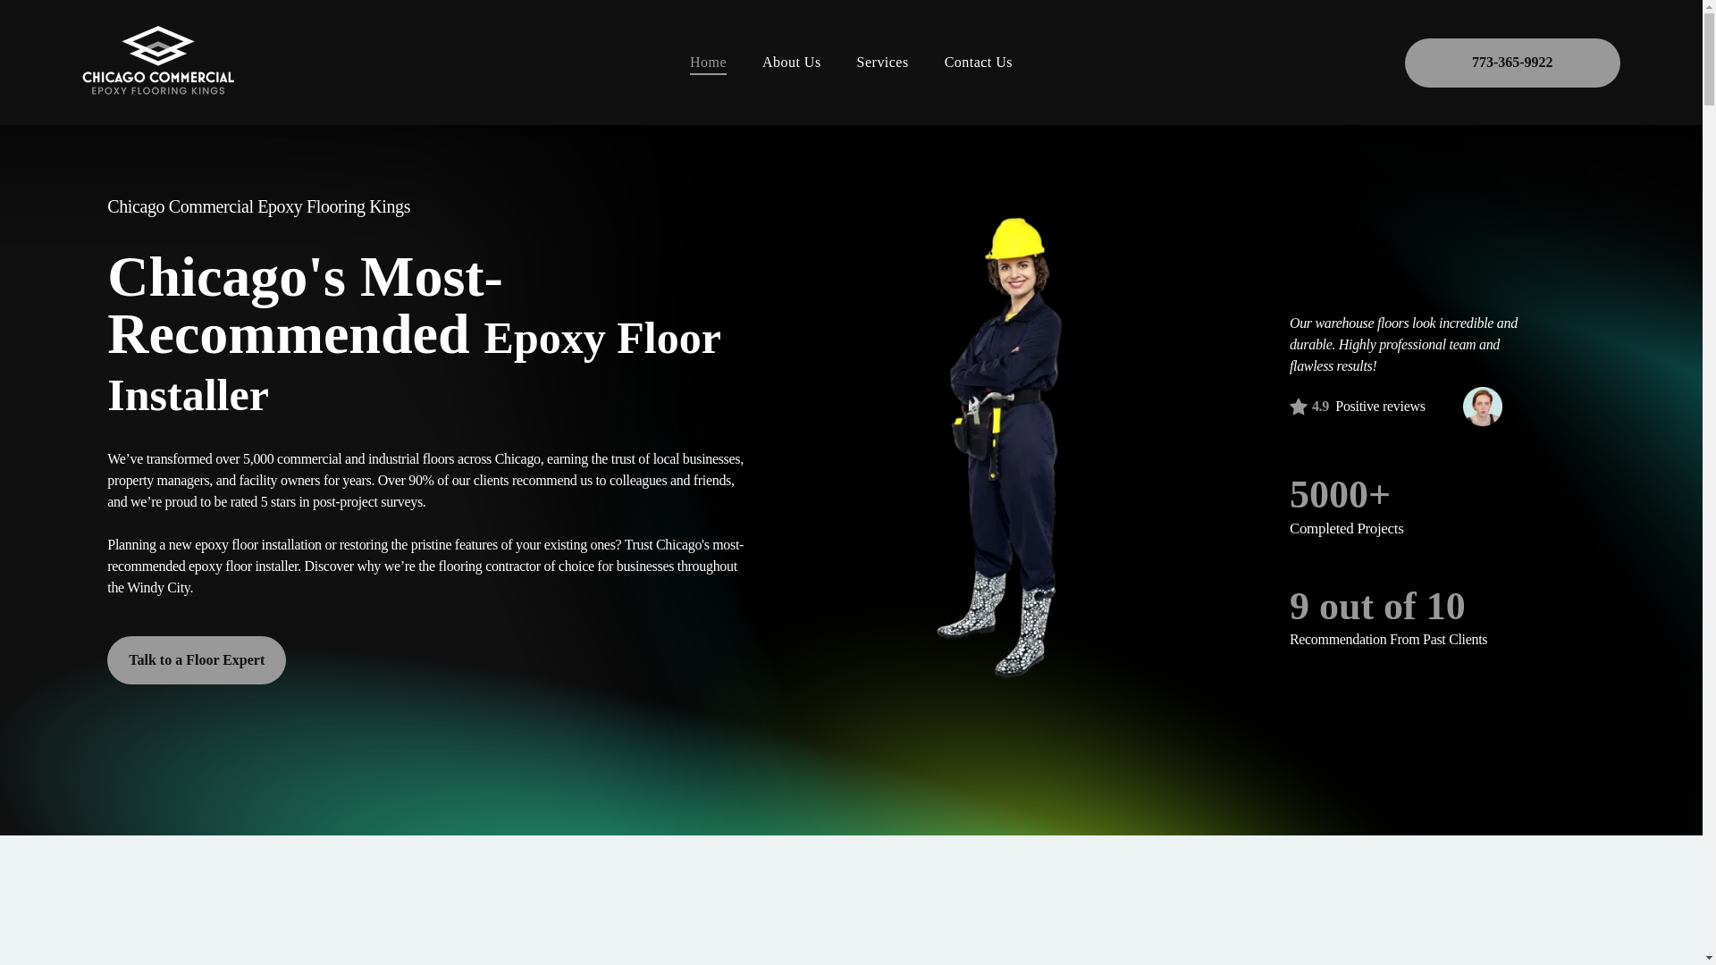Go to the Contact Us page
This screenshot has width=1716, height=965.
coord(978,63)
